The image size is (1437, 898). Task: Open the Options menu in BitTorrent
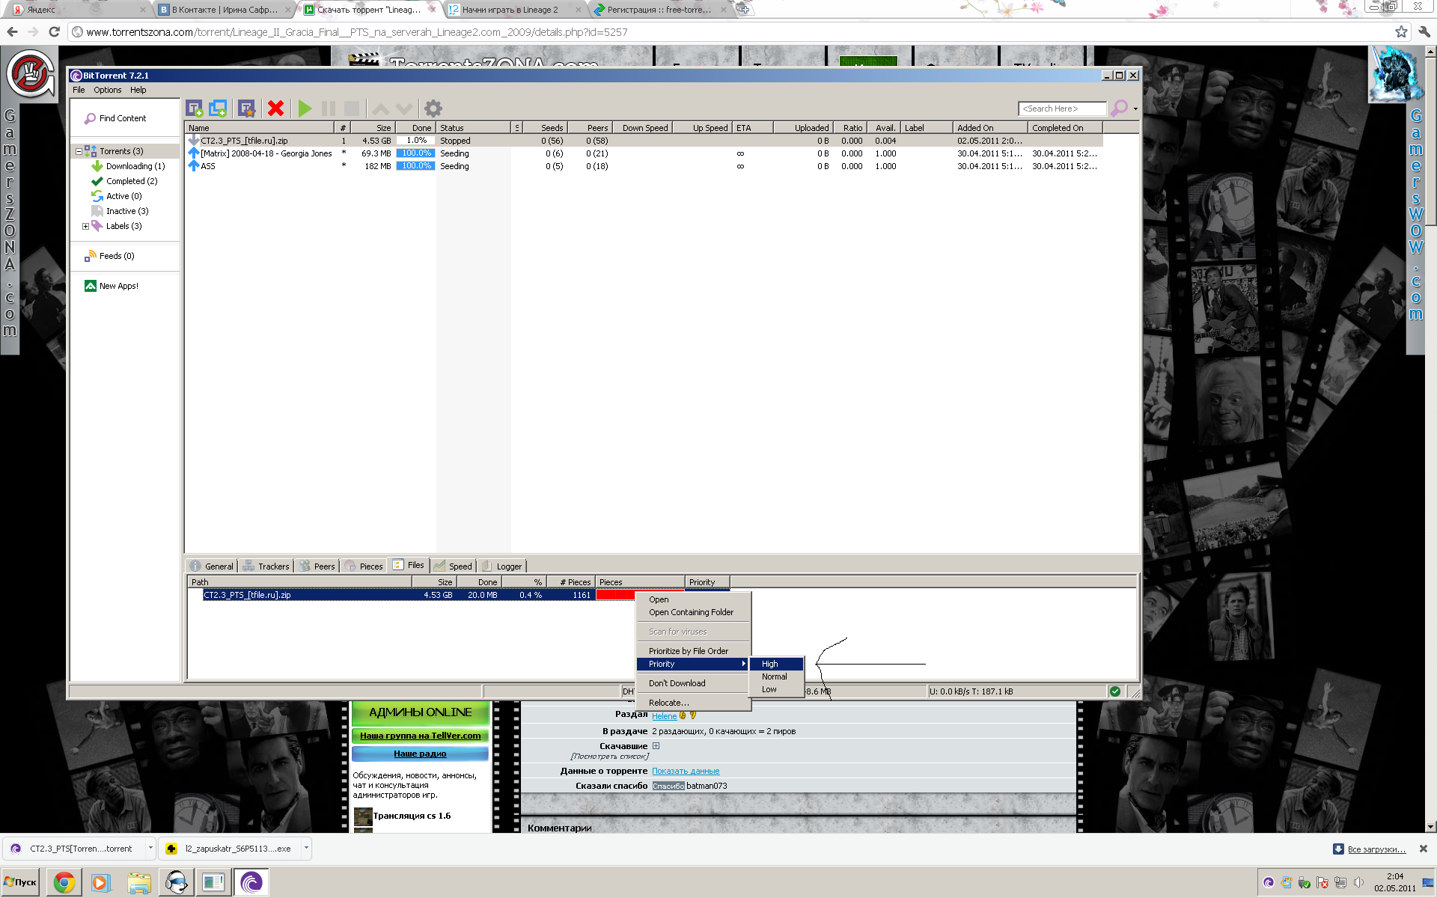click(107, 90)
